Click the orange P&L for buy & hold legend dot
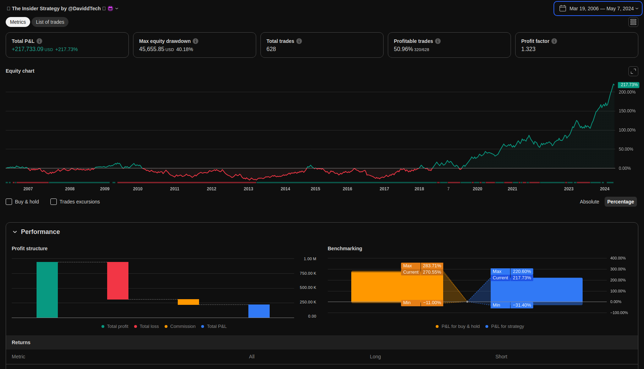644x369 pixels. [x=437, y=326]
